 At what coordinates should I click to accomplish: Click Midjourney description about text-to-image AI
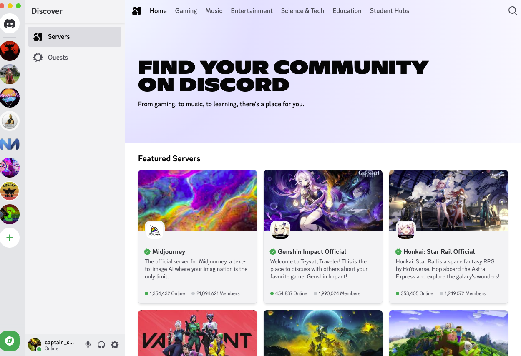196,269
